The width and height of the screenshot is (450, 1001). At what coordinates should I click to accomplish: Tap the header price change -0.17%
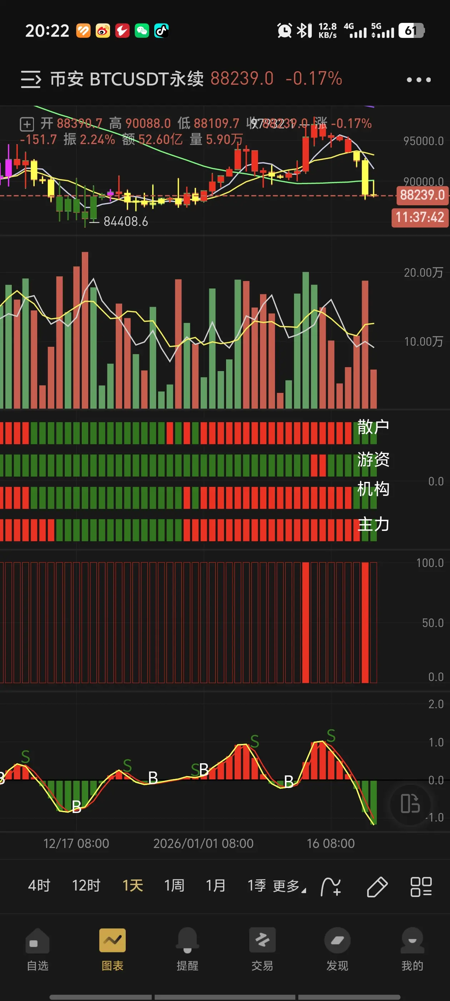click(314, 79)
